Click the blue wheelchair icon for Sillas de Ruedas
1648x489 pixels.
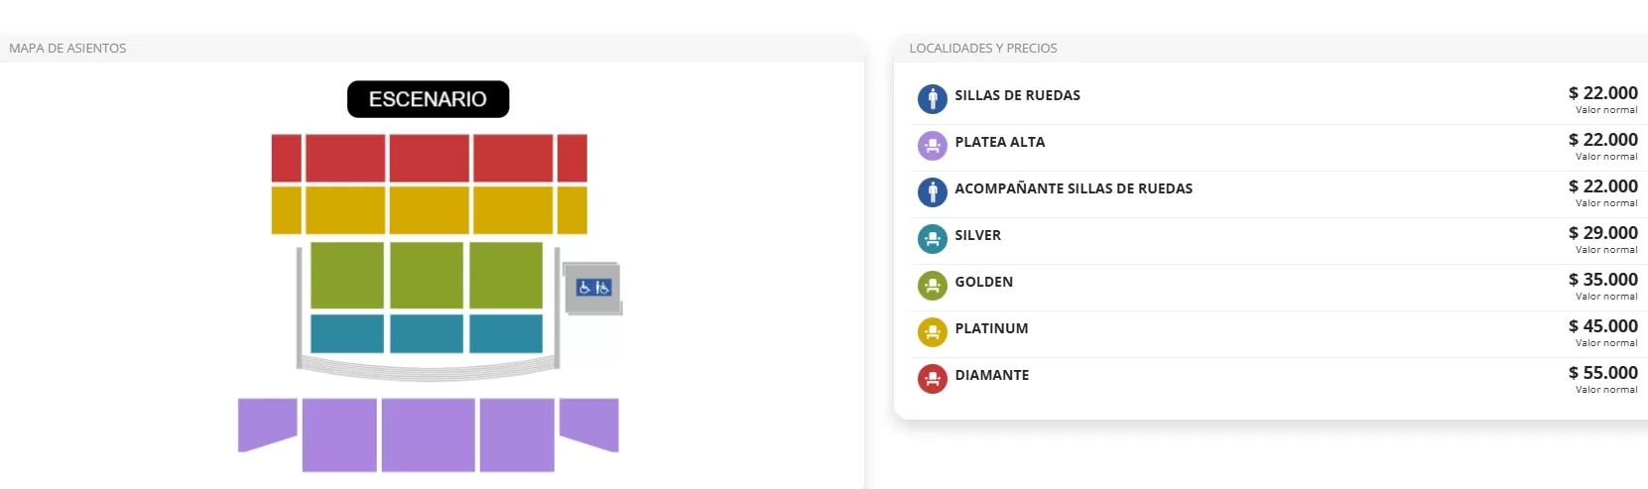coord(932,98)
